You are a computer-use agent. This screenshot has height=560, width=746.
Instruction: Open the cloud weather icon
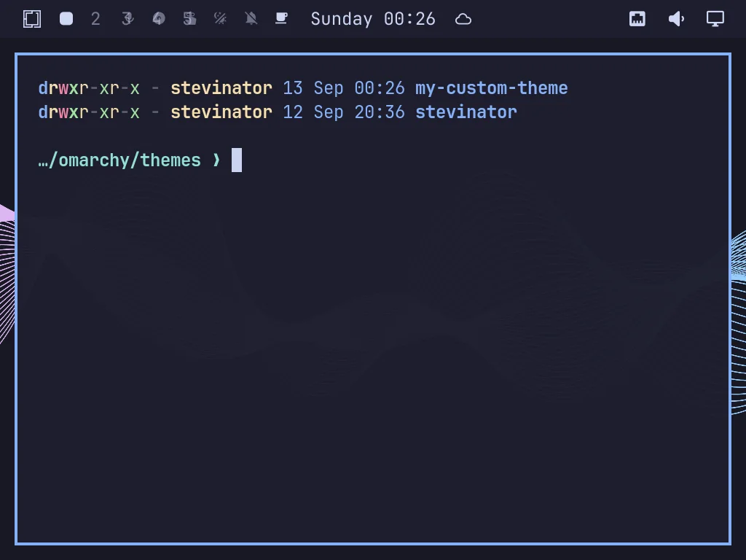point(463,20)
